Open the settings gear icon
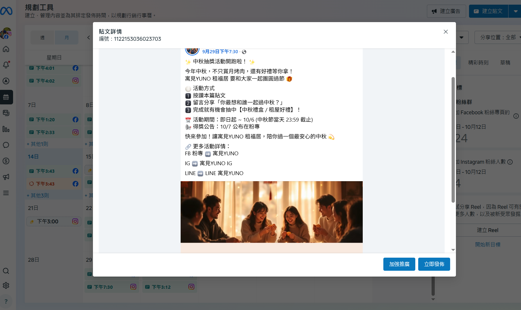Screen dimensions: 521x310 (6, 286)
